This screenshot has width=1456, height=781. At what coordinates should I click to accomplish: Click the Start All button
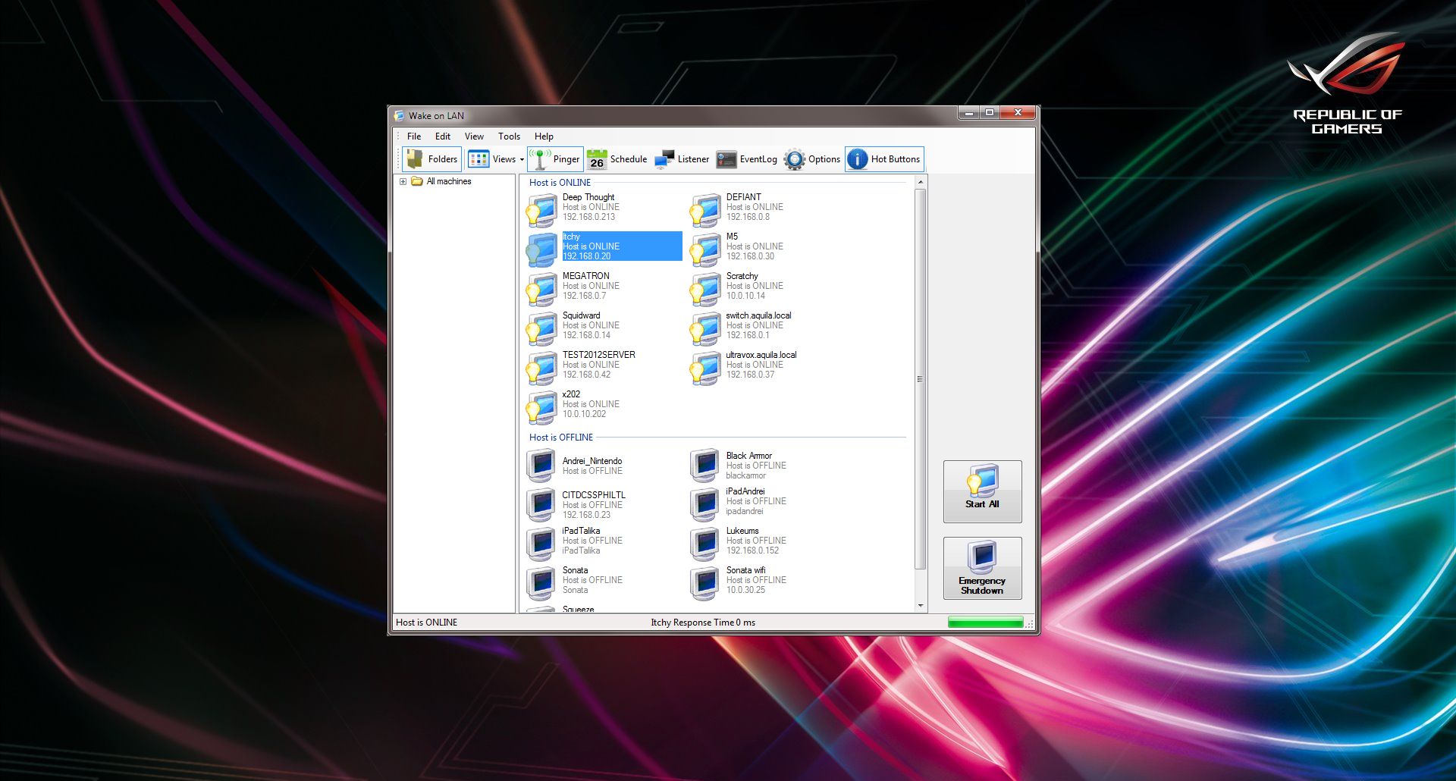click(982, 491)
